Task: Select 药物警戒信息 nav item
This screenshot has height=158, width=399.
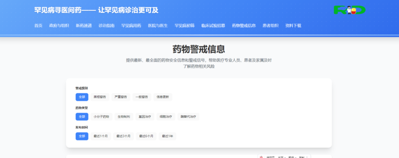Action: point(244,25)
